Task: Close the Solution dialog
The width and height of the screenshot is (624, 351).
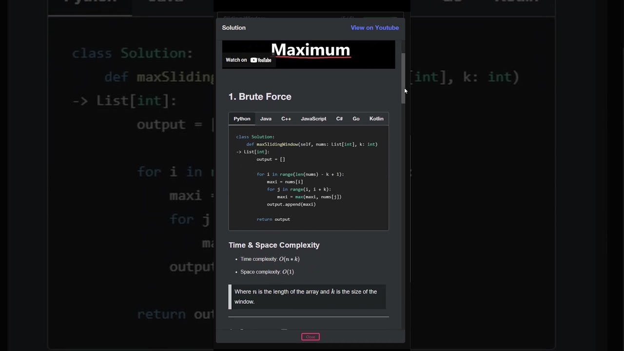Action: tap(311, 336)
